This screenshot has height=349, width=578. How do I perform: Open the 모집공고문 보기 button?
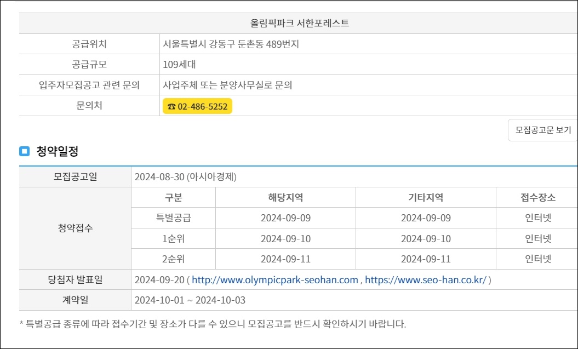[x=542, y=130]
